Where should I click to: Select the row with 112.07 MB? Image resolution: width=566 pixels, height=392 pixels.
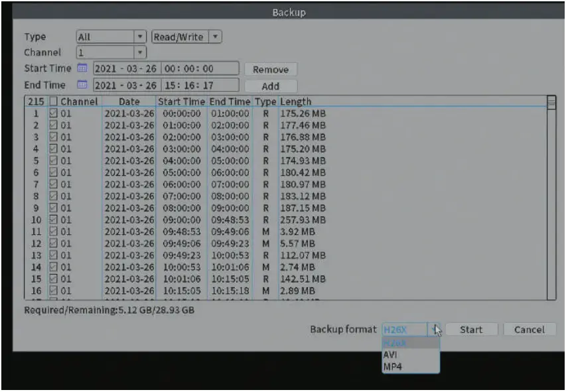pos(285,255)
